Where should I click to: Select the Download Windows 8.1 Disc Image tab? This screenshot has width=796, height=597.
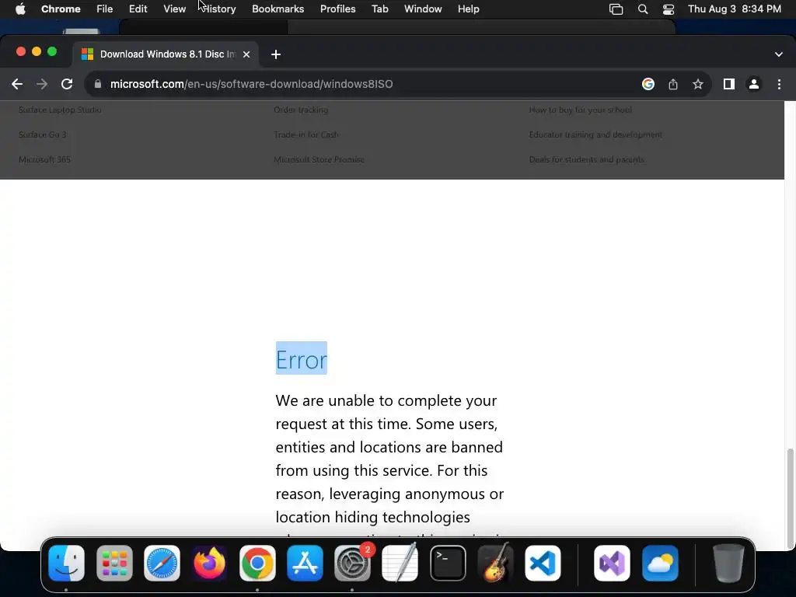tap(165, 54)
